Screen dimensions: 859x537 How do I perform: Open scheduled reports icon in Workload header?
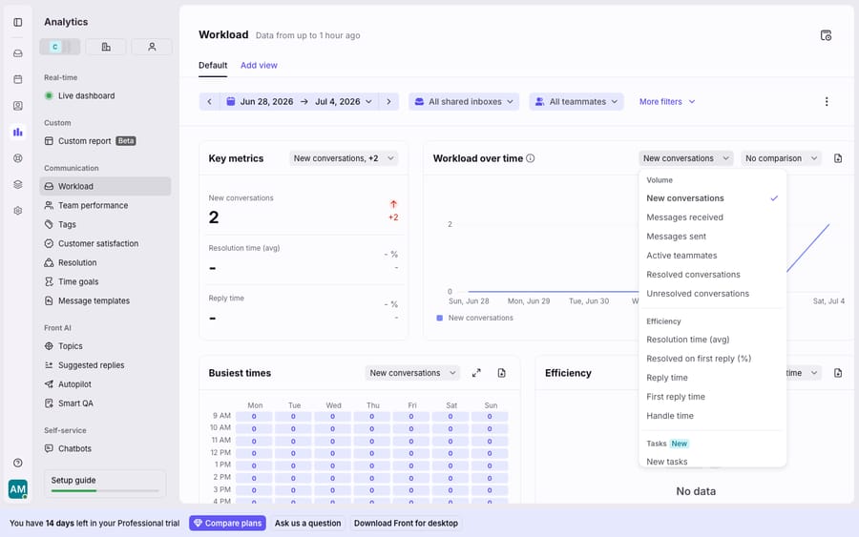coord(826,35)
